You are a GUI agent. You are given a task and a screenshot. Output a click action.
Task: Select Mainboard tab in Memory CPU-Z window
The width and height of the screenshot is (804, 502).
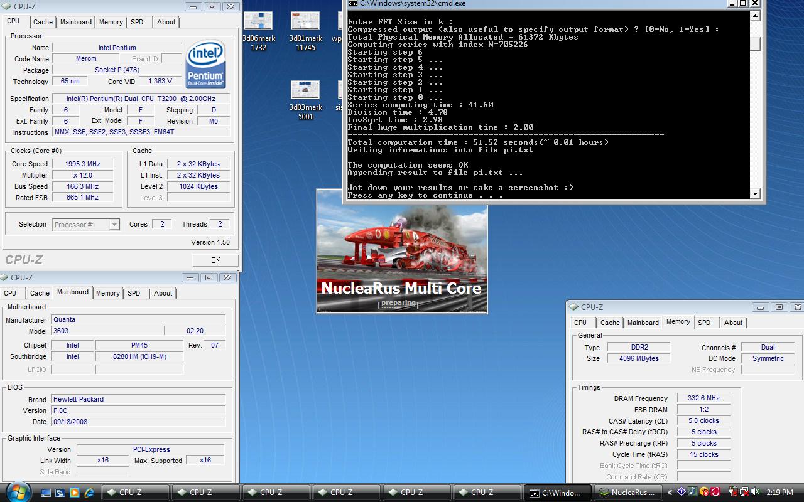tap(643, 323)
